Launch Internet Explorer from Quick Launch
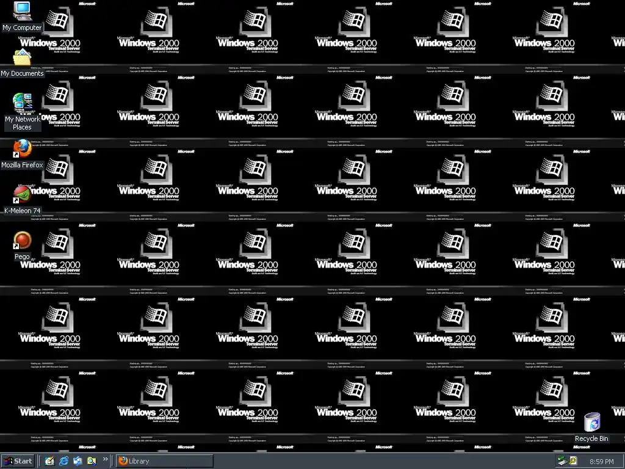The image size is (625, 469). (63, 461)
